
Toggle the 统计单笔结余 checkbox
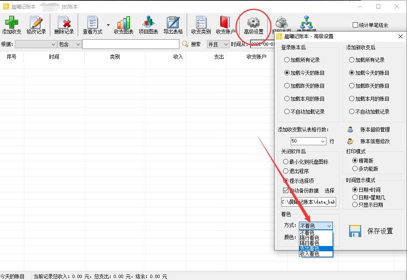click(355, 25)
